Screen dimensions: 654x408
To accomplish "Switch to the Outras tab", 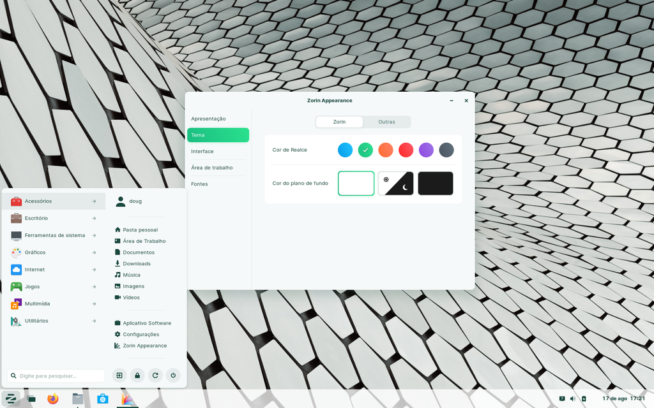I will coord(386,122).
